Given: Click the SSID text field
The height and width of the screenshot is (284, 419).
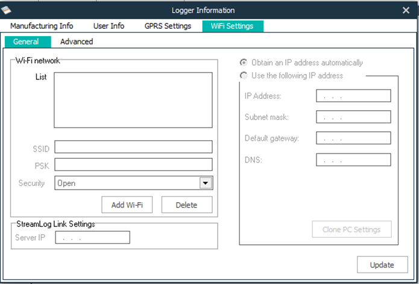Looking at the screenshot, I should pos(133,147).
